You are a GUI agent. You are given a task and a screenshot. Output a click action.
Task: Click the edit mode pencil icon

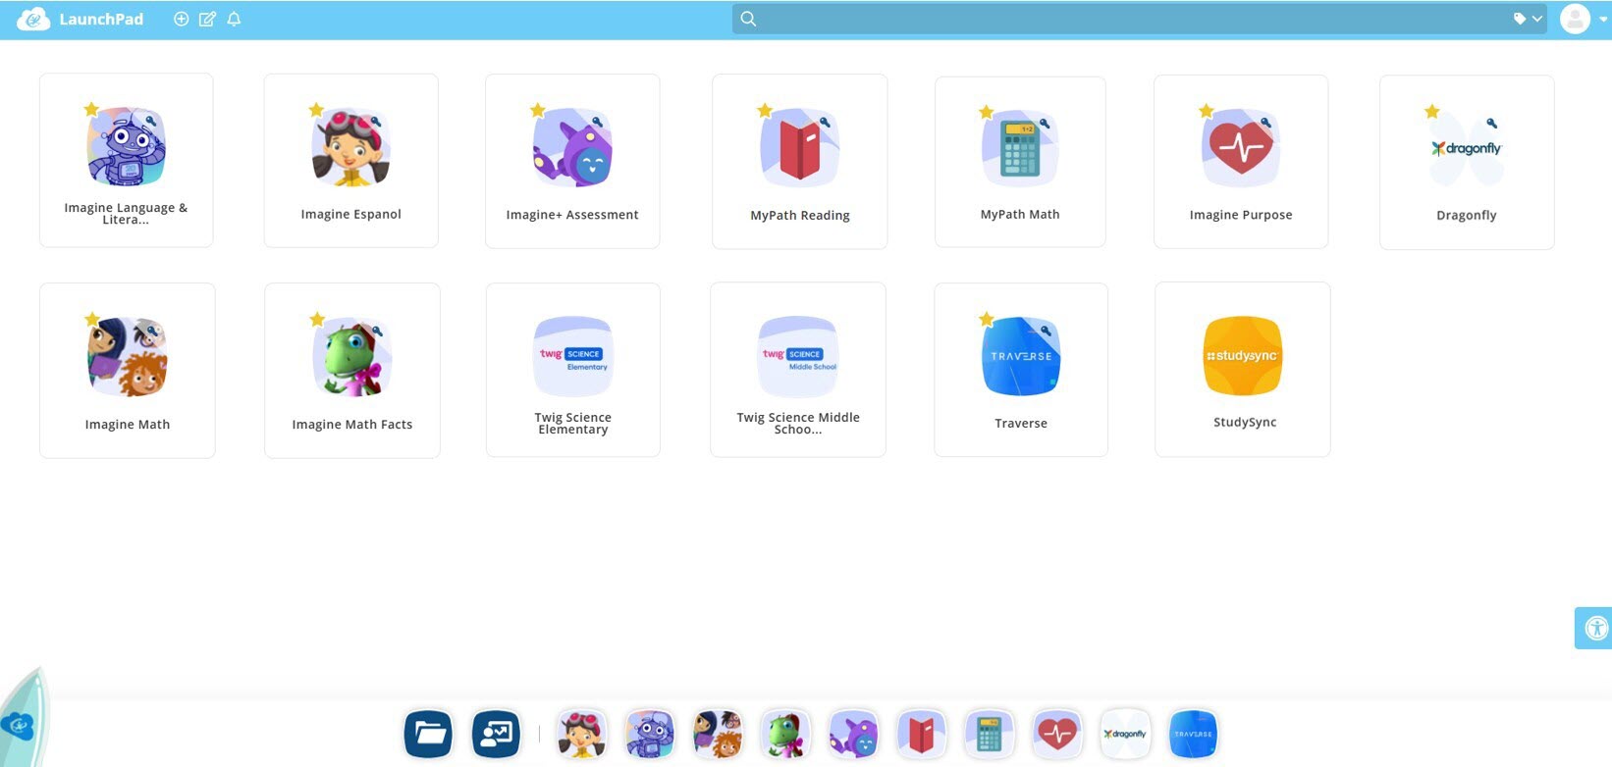click(x=207, y=20)
